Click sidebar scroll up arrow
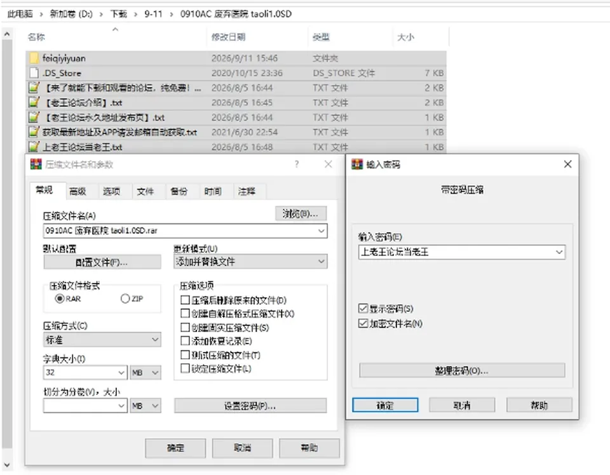The width and height of the screenshot is (610, 475). click(x=6, y=34)
